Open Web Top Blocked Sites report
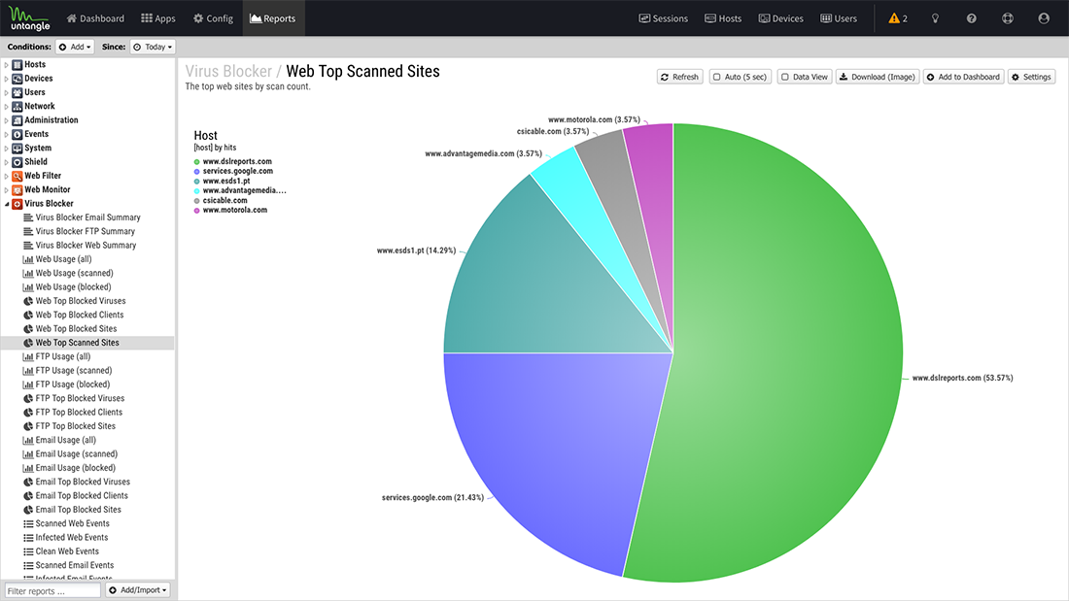Image resolution: width=1069 pixels, height=601 pixels. pyautogui.click(x=76, y=329)
